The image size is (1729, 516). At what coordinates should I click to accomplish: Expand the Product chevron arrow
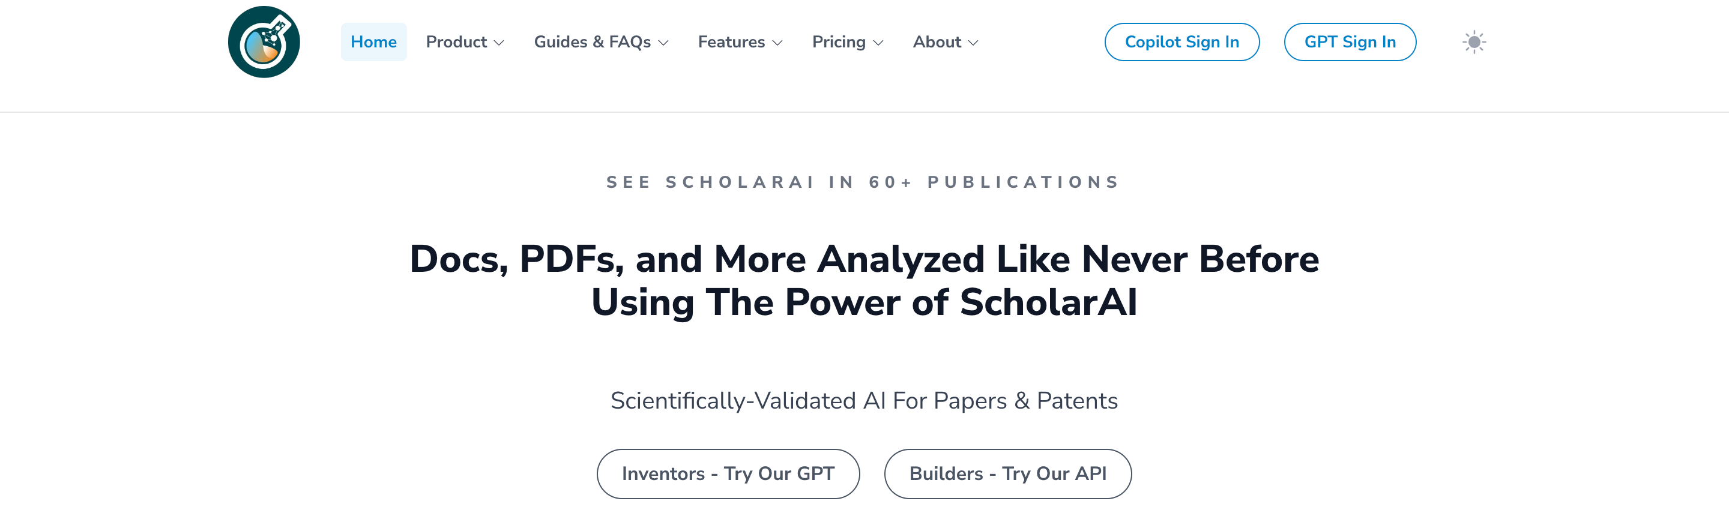tap(499, 43)
